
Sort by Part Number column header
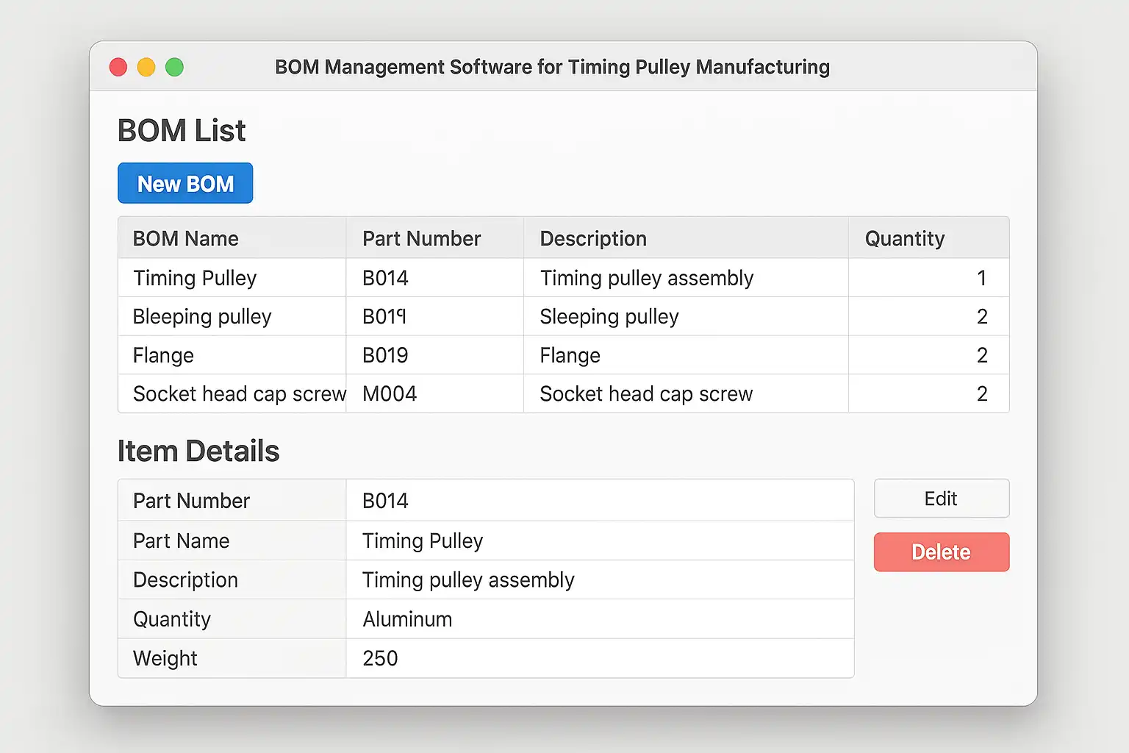tap(421, 238)
